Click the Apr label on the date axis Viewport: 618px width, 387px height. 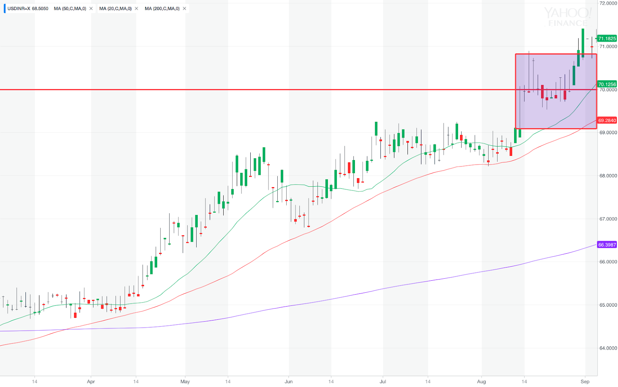click(x=91, y=382)
